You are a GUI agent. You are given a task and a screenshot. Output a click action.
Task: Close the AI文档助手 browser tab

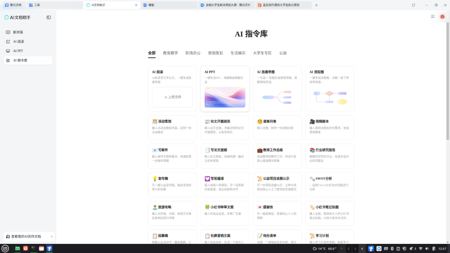coord(136,5)
